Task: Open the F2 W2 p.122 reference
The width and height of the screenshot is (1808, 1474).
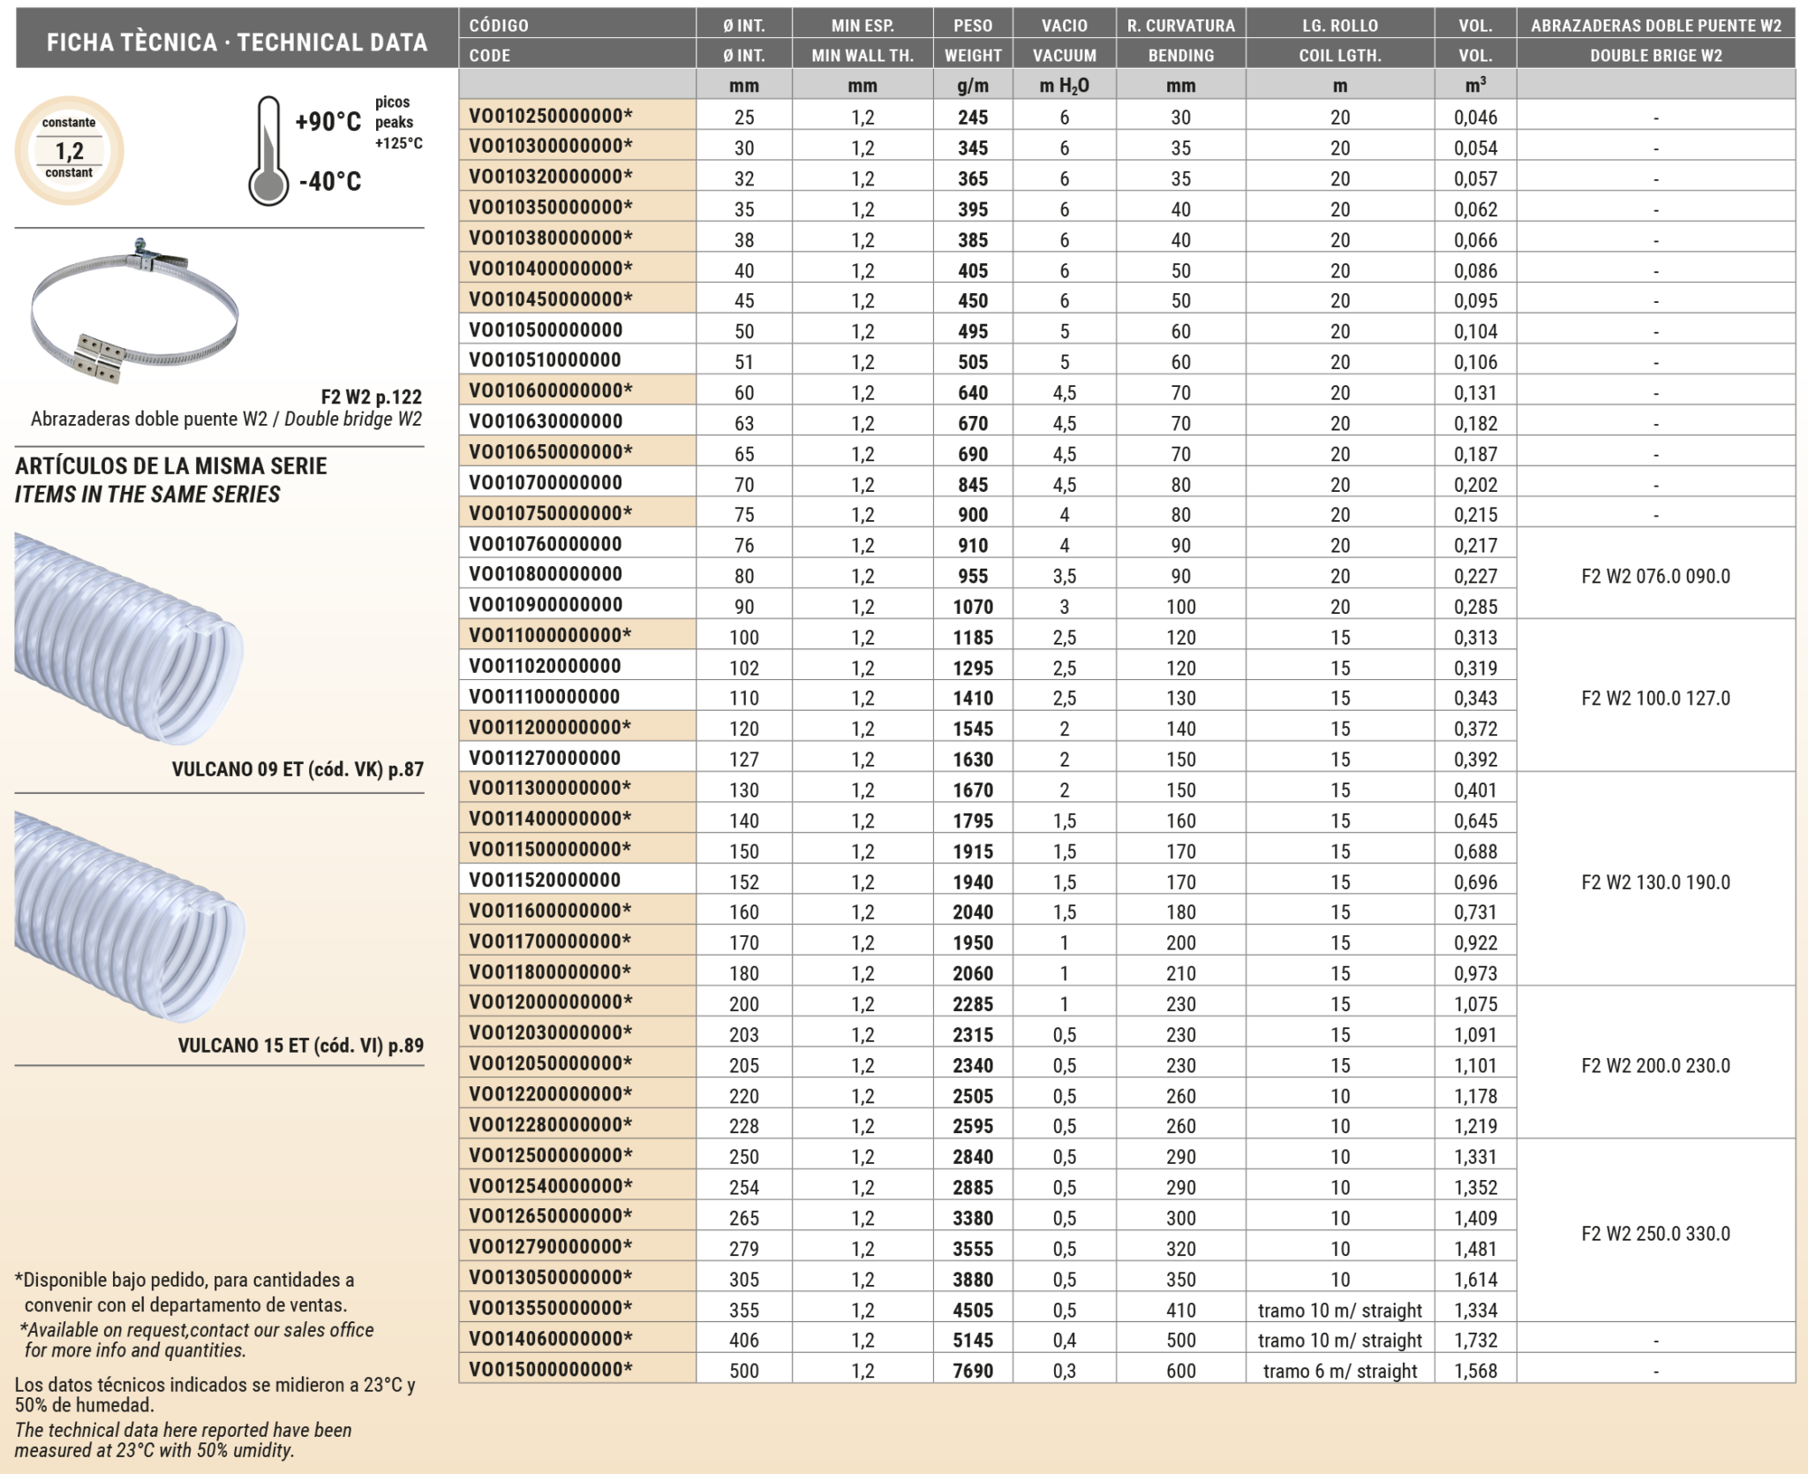Action: coord(371,397)
